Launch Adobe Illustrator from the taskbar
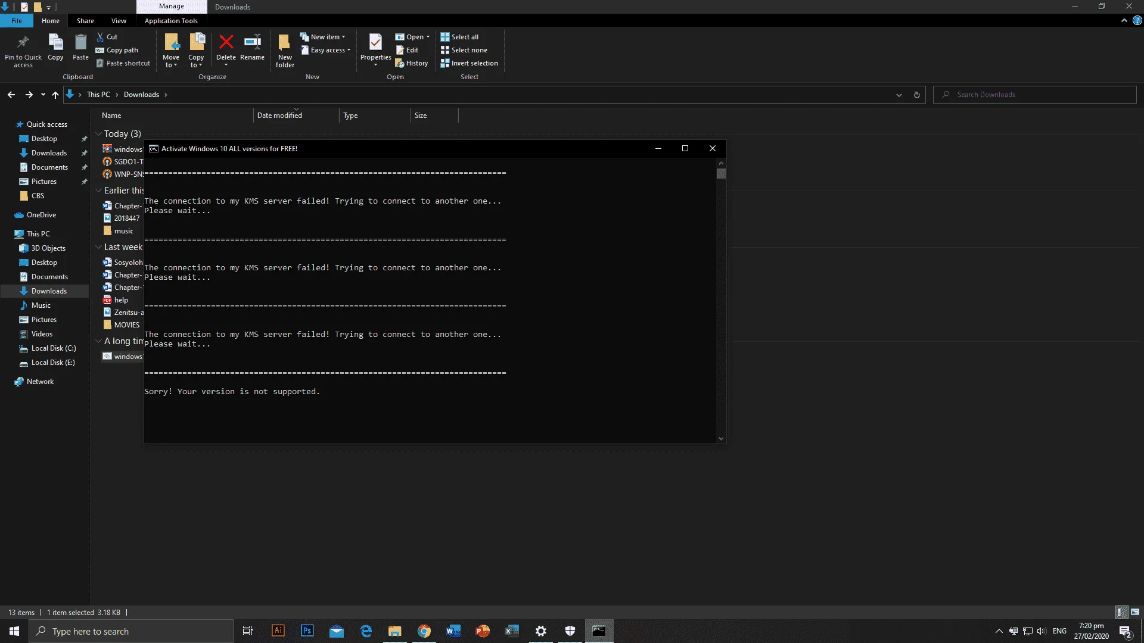The width and height of the screenshot is (1144, 643). tap(278, 631)
